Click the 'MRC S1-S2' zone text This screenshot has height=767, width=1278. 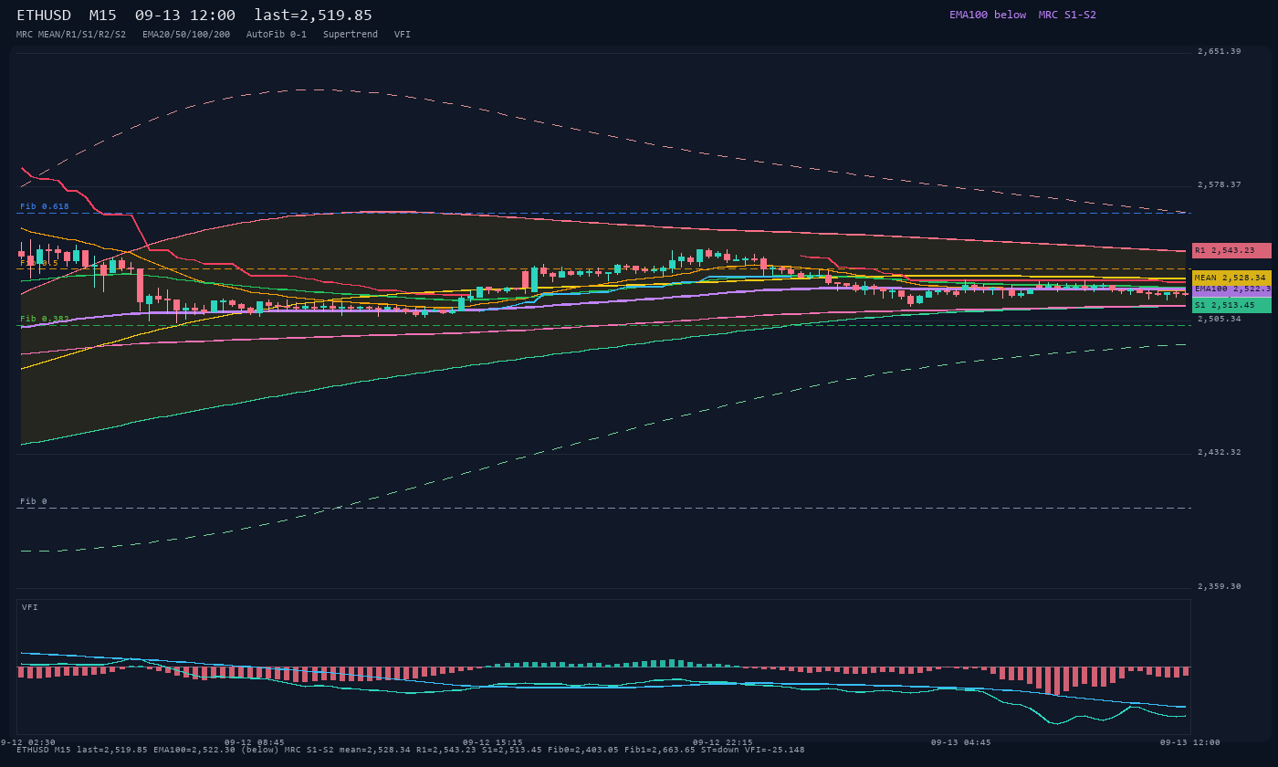(1067, 15)
